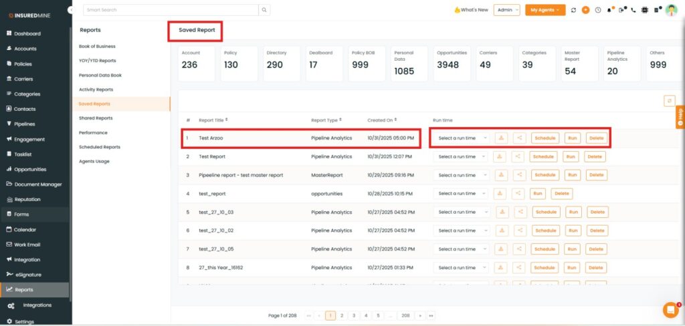The image size is (685, 326).
Task: Open Scheduled Reports in the reports menu
Action: pyautogui.click(x=100, y=147)
